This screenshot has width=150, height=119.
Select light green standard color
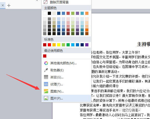(x=63, y=45)
